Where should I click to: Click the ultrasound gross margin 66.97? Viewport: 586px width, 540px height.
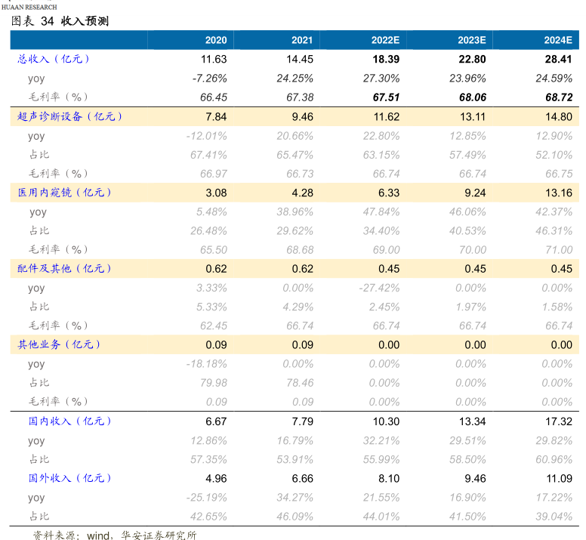click(214, 174)
